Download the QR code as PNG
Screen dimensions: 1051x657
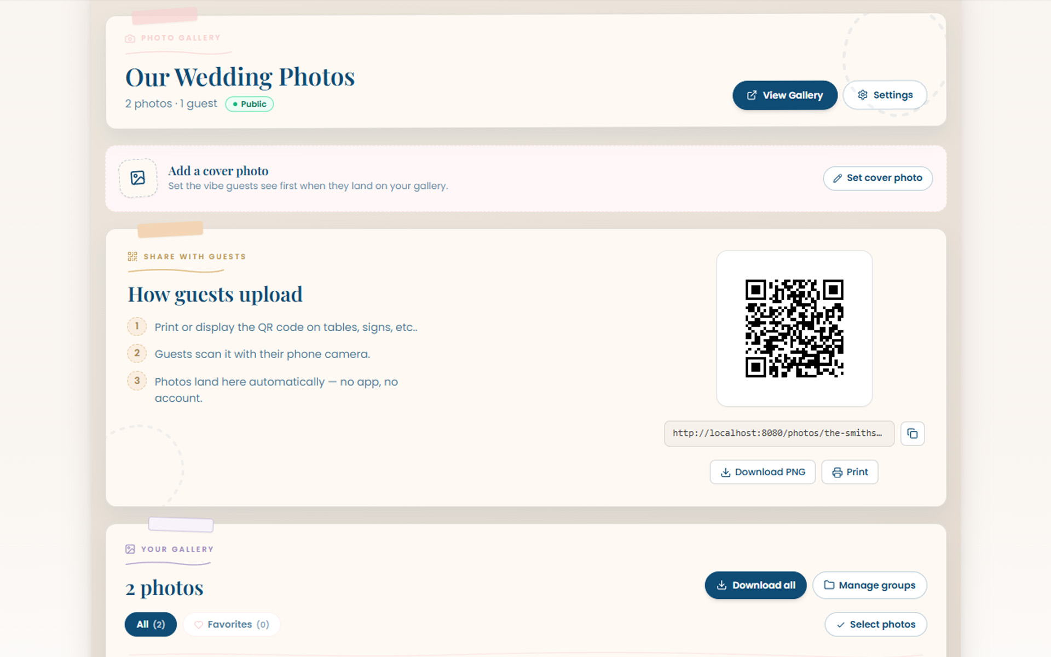[763, 472]
